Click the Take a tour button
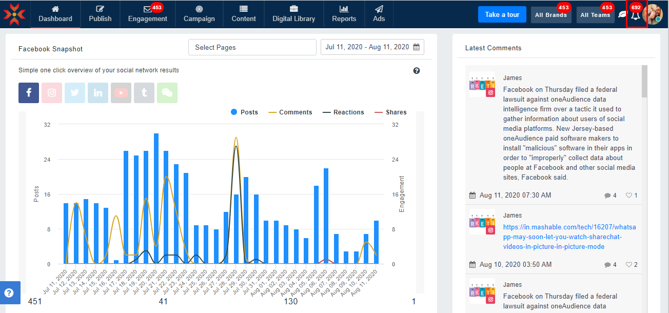669x313 pixels. click(502, 14)
